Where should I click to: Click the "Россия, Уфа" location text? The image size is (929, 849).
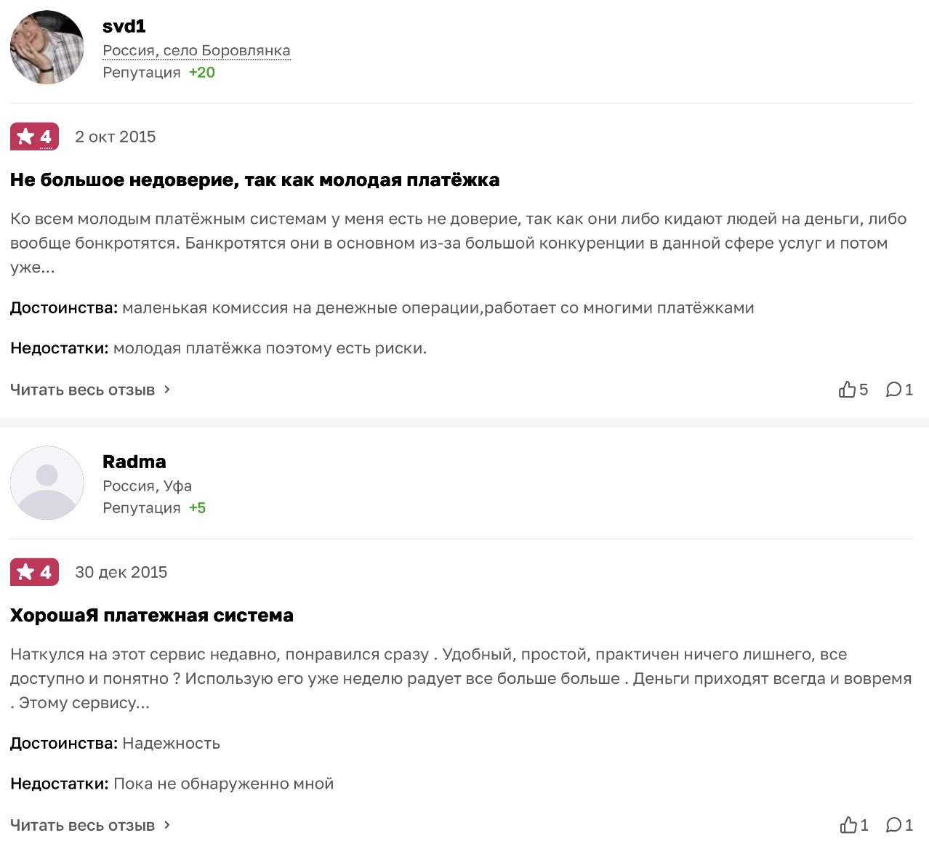tap(147, 486)
